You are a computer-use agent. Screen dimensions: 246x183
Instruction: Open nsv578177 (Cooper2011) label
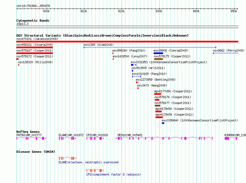click(x=173, y=103)
